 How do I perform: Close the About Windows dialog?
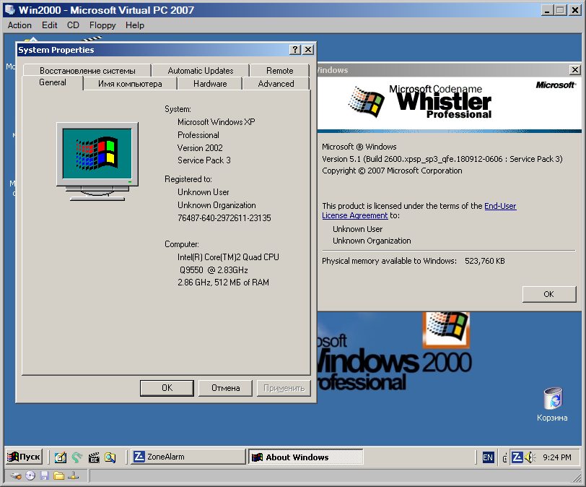pyautogui.click(x=574, y=69)
